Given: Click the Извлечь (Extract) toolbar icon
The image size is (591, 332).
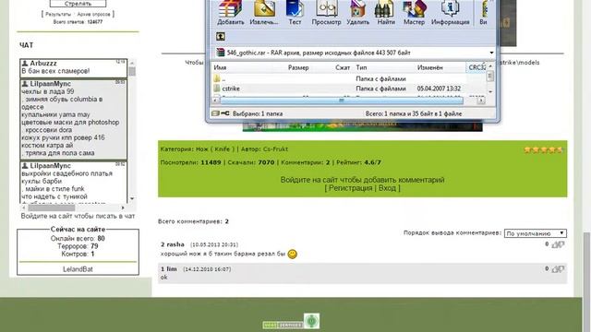Looking at the screenshot, I should (264, 13).
